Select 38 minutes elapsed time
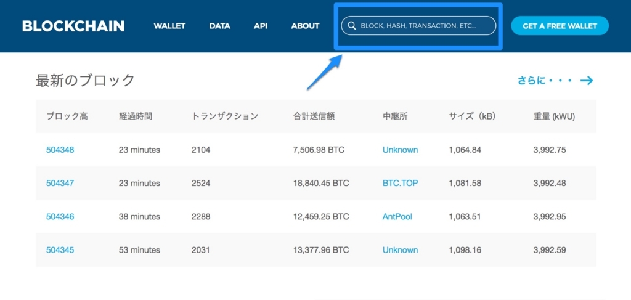Image resolution: width=631 pixels, height=300 pixels. tap(139, 217)
